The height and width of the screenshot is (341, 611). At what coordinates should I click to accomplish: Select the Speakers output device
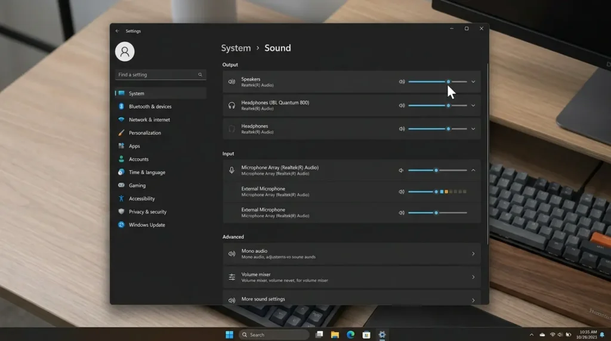[x=351, y=82]
